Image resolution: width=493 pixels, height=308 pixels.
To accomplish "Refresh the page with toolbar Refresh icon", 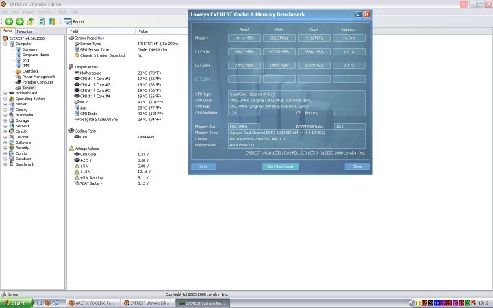I will pyautogui.click(x=41, y=21).
